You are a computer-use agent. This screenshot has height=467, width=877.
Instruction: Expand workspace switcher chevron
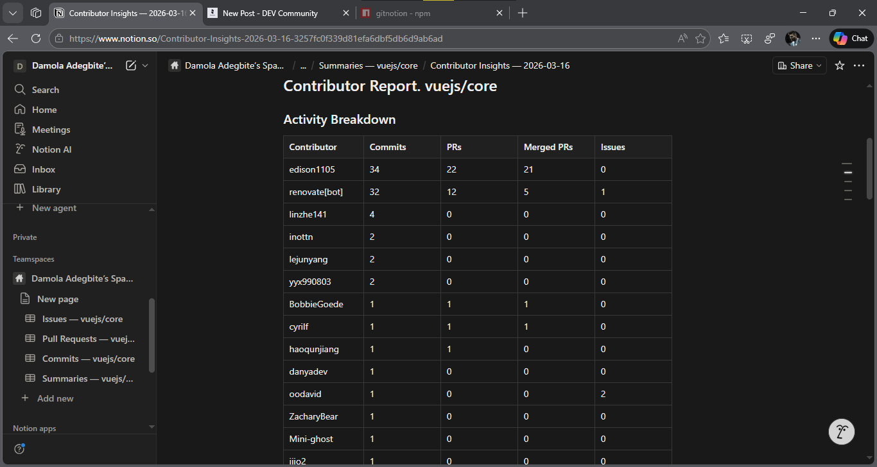pos(145,65)
